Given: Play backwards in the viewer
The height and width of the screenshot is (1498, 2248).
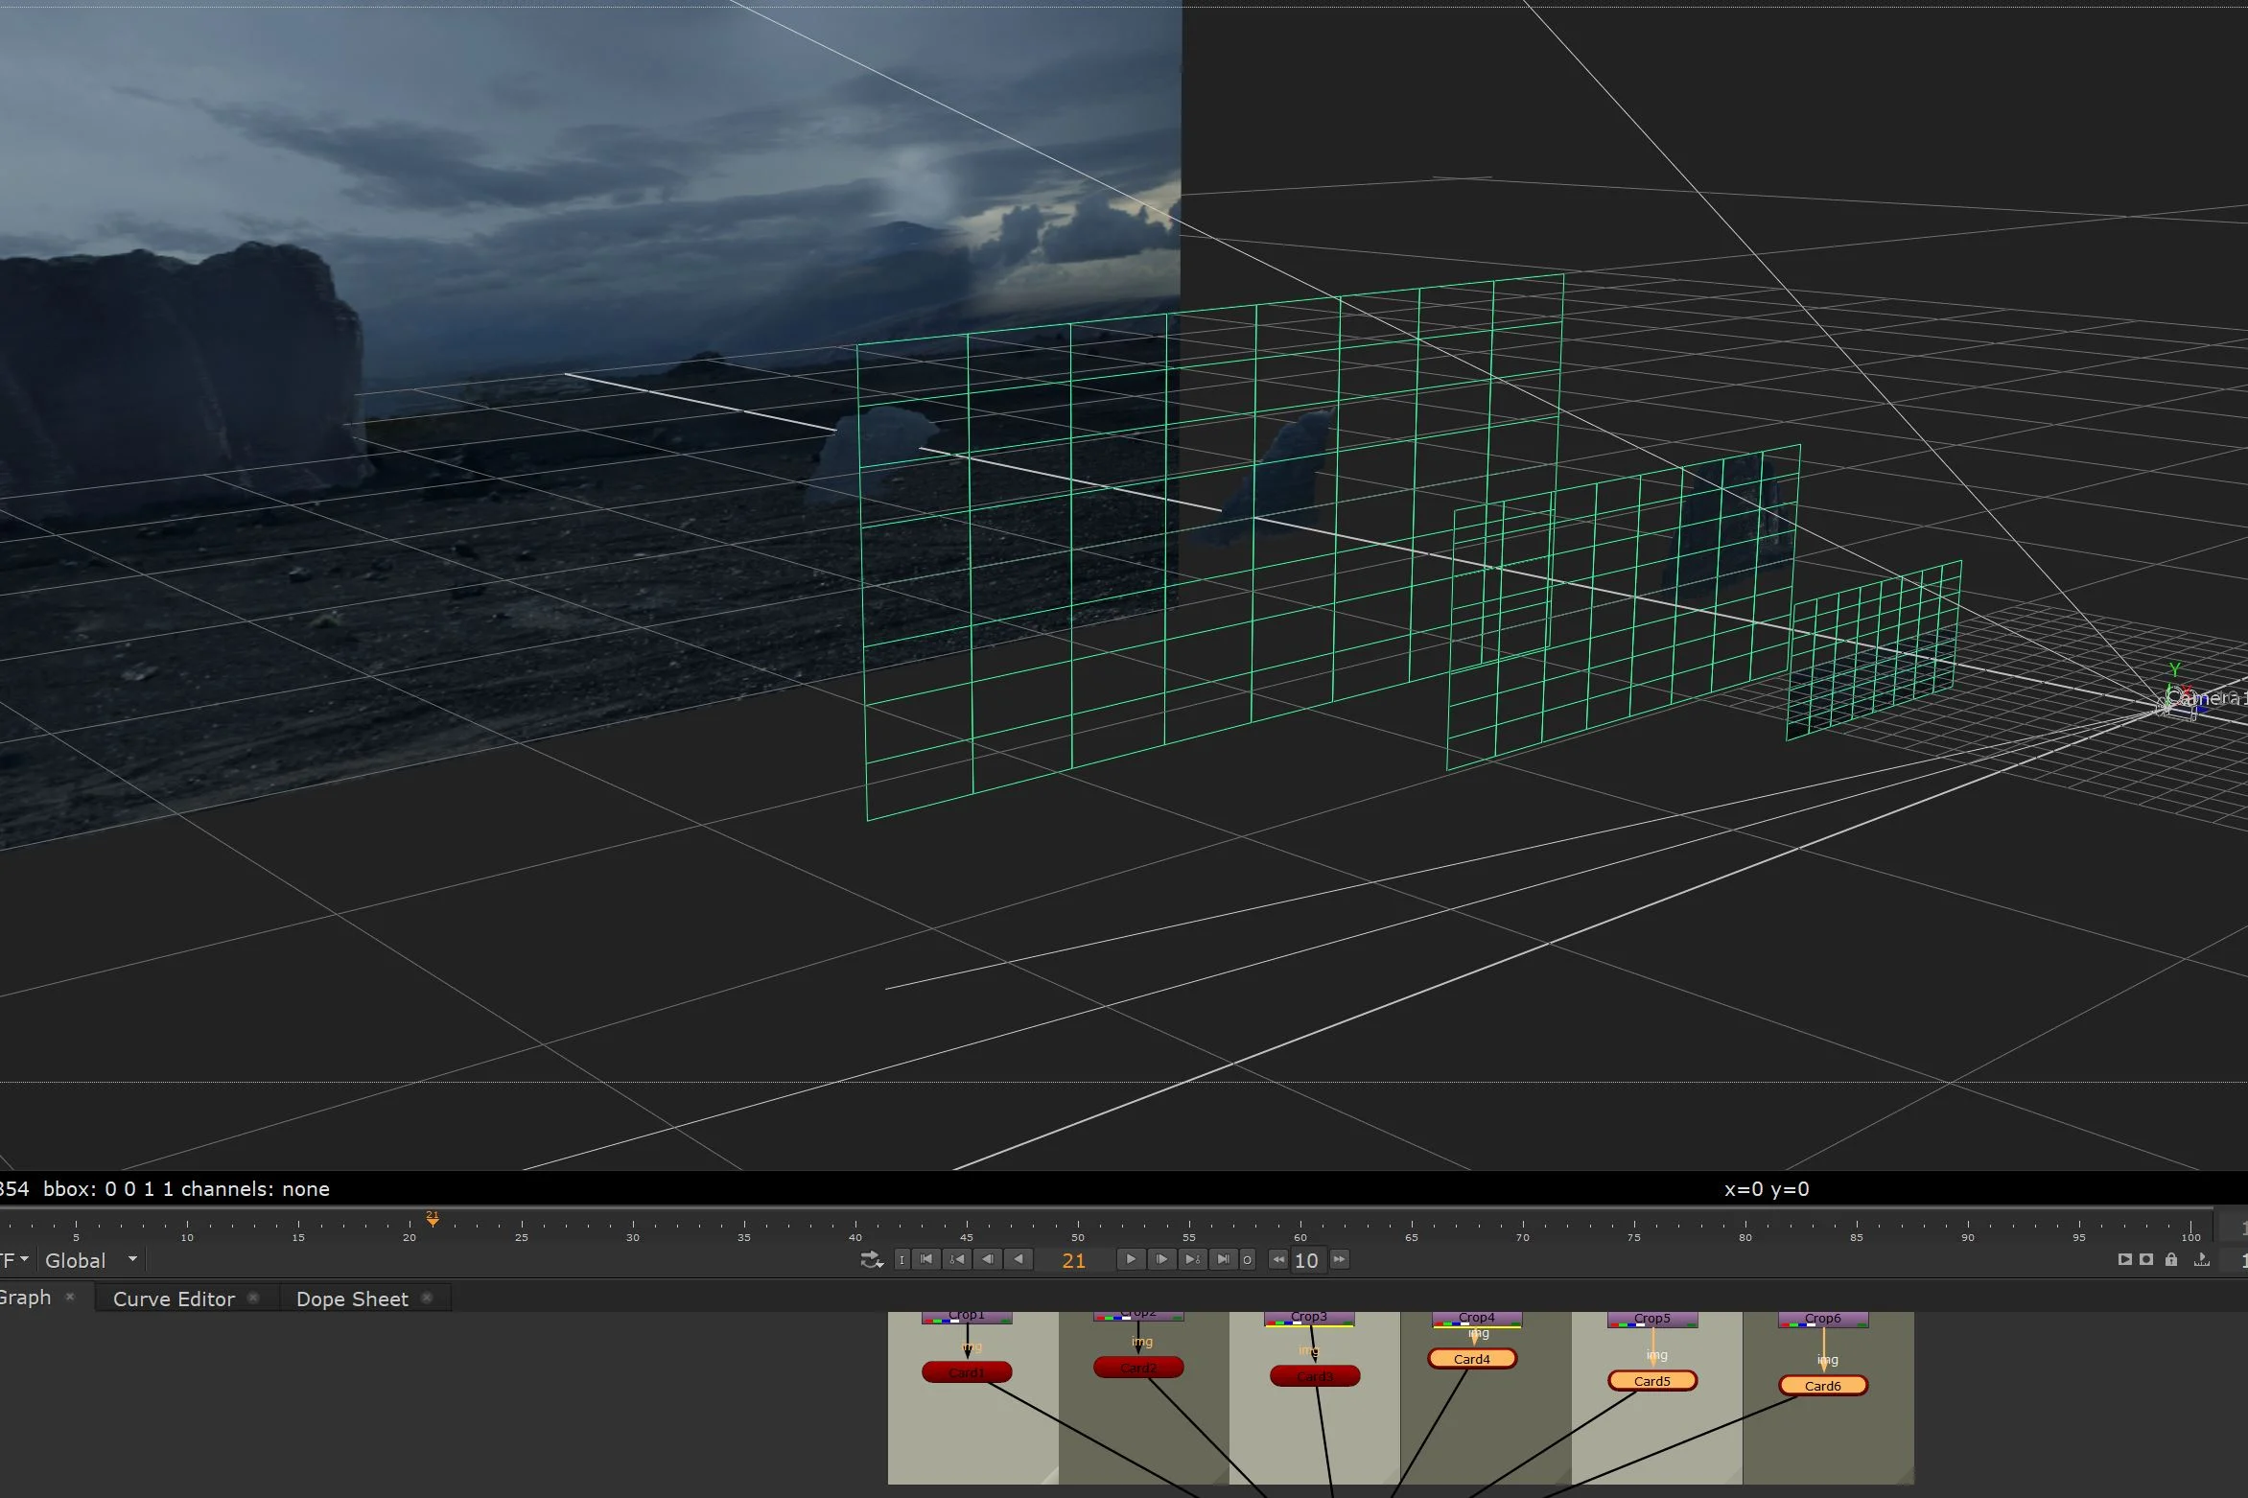Looking at the screenshot, I should point(1019,1259).
